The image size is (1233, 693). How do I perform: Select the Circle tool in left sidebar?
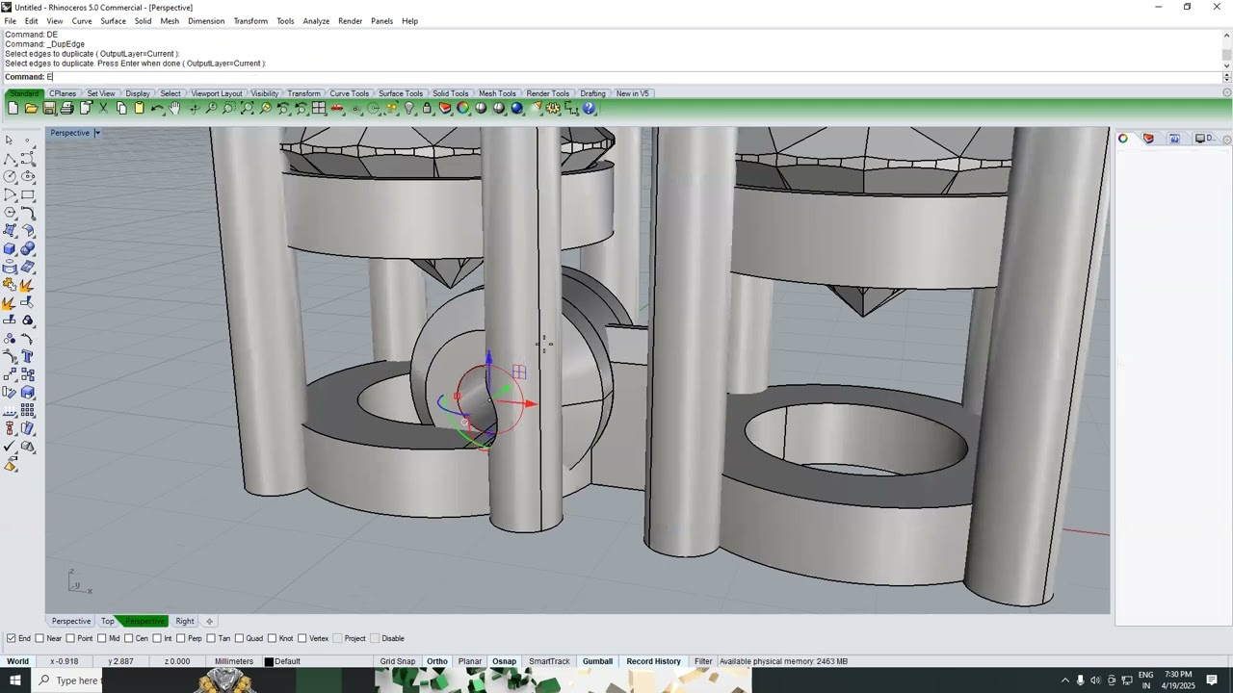tap(10, 176)
